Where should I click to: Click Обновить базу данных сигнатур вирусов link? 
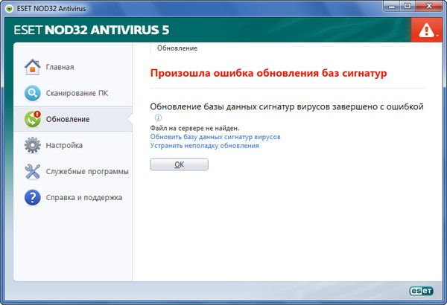[x=215, y=137]
